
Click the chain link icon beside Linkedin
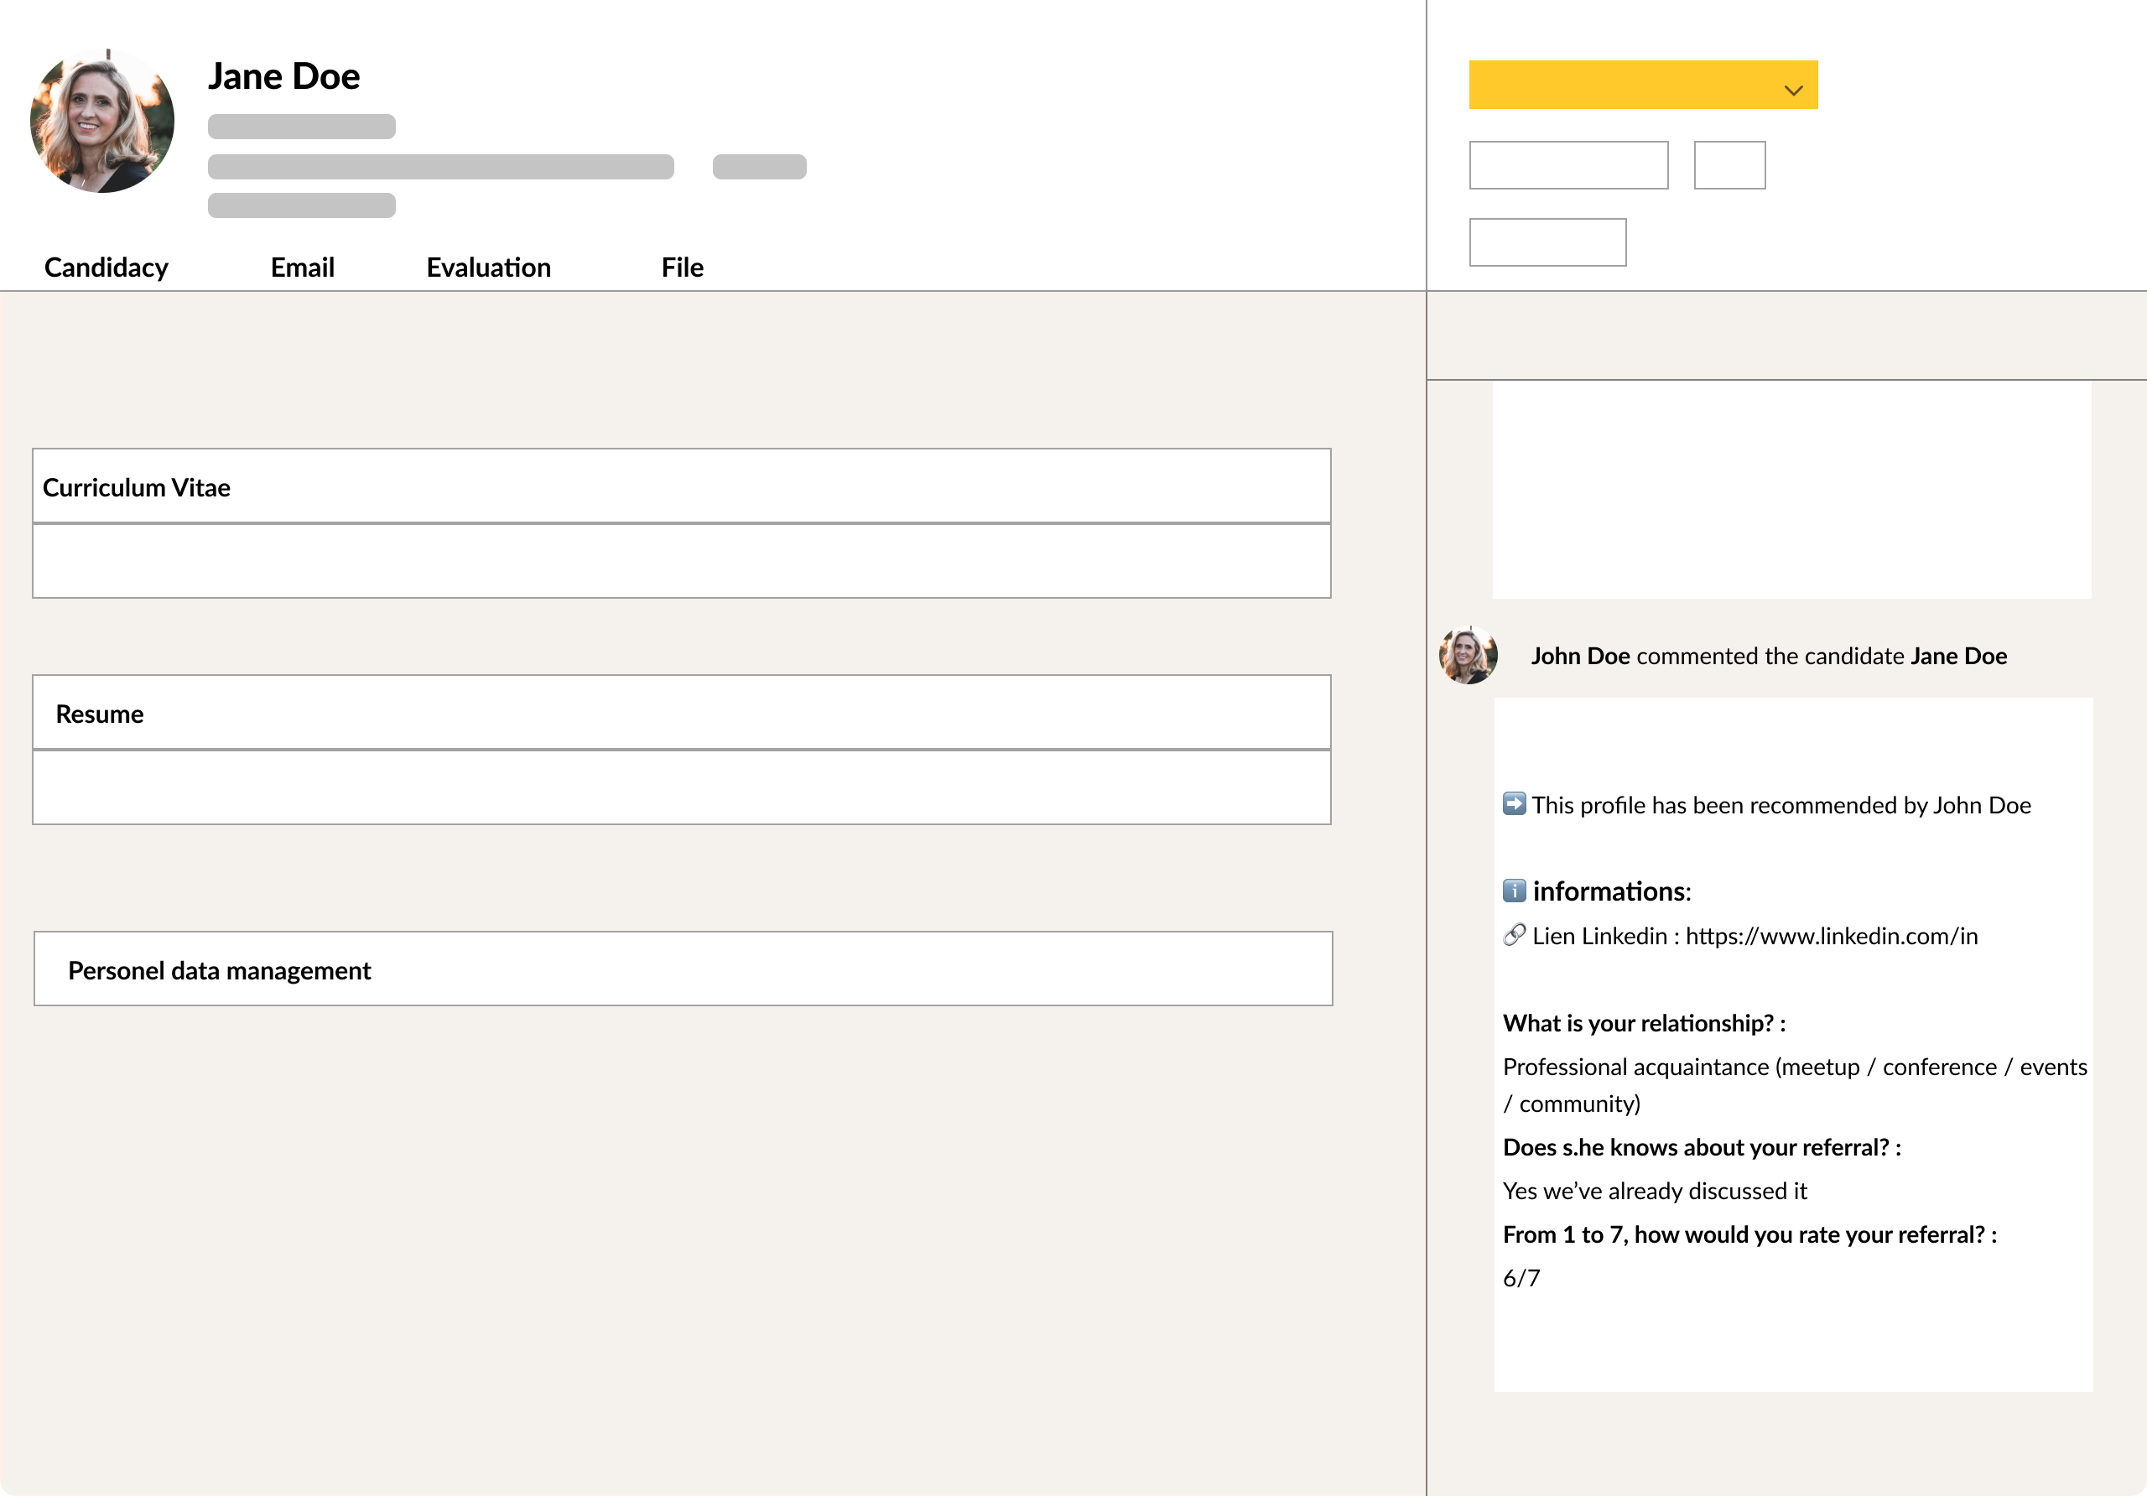click(1514, 935)
